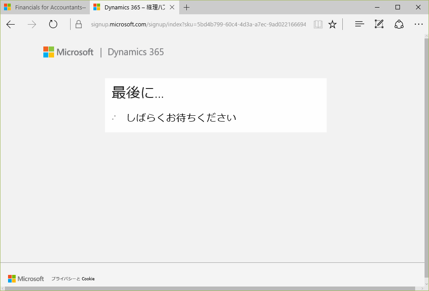Open the Share icon in toolbar

coord(399,25)
